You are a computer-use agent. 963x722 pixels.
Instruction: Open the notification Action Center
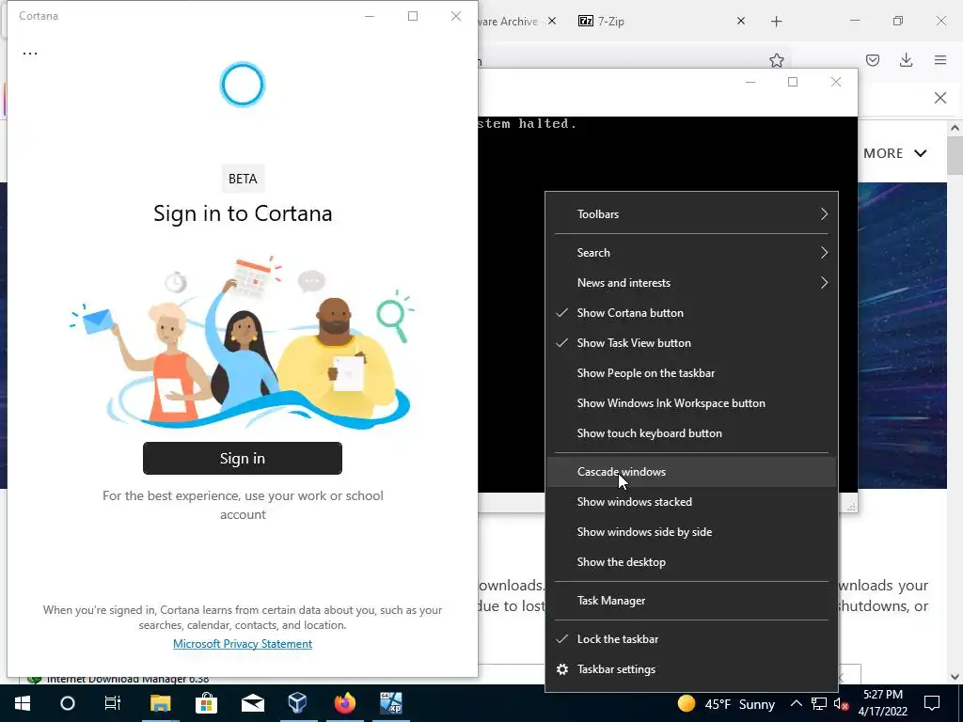[x=932, y=703]
